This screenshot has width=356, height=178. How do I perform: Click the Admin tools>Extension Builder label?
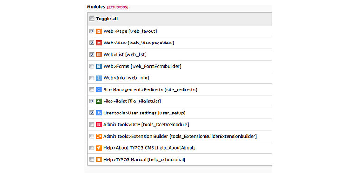[x=180, y=136]
